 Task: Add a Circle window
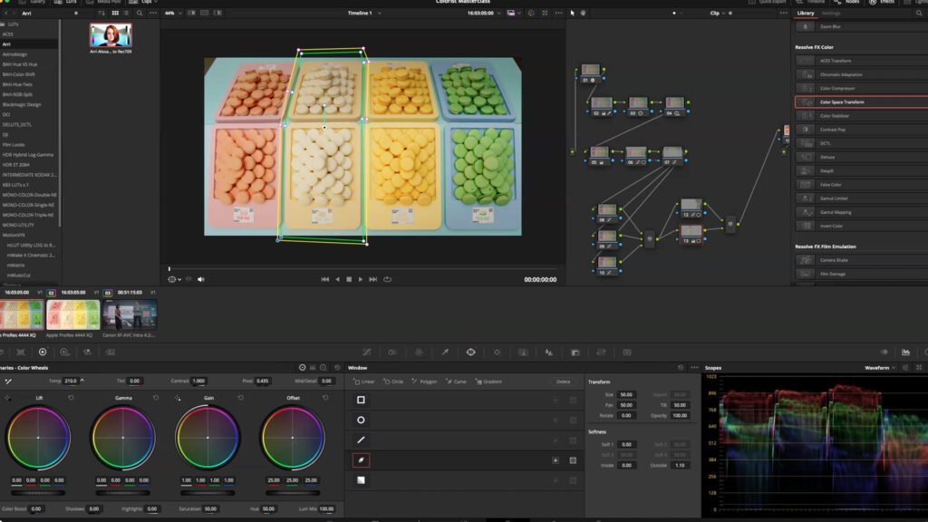coord(393,382)
